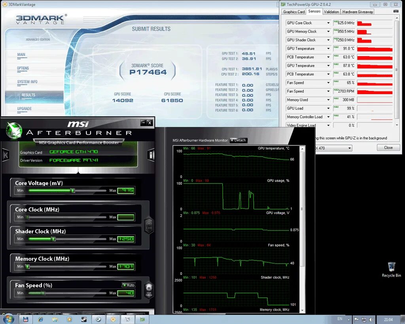This screenshot has height=324, width=405.
Task: Click the Memory Clock slider handle
Action: 28,267
